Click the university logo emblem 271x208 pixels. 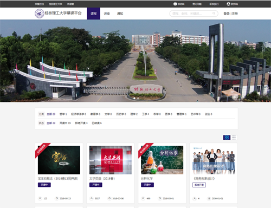tap(40, 14)
